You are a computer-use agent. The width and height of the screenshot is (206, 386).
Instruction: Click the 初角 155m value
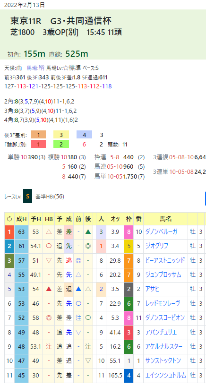point(34,54)
